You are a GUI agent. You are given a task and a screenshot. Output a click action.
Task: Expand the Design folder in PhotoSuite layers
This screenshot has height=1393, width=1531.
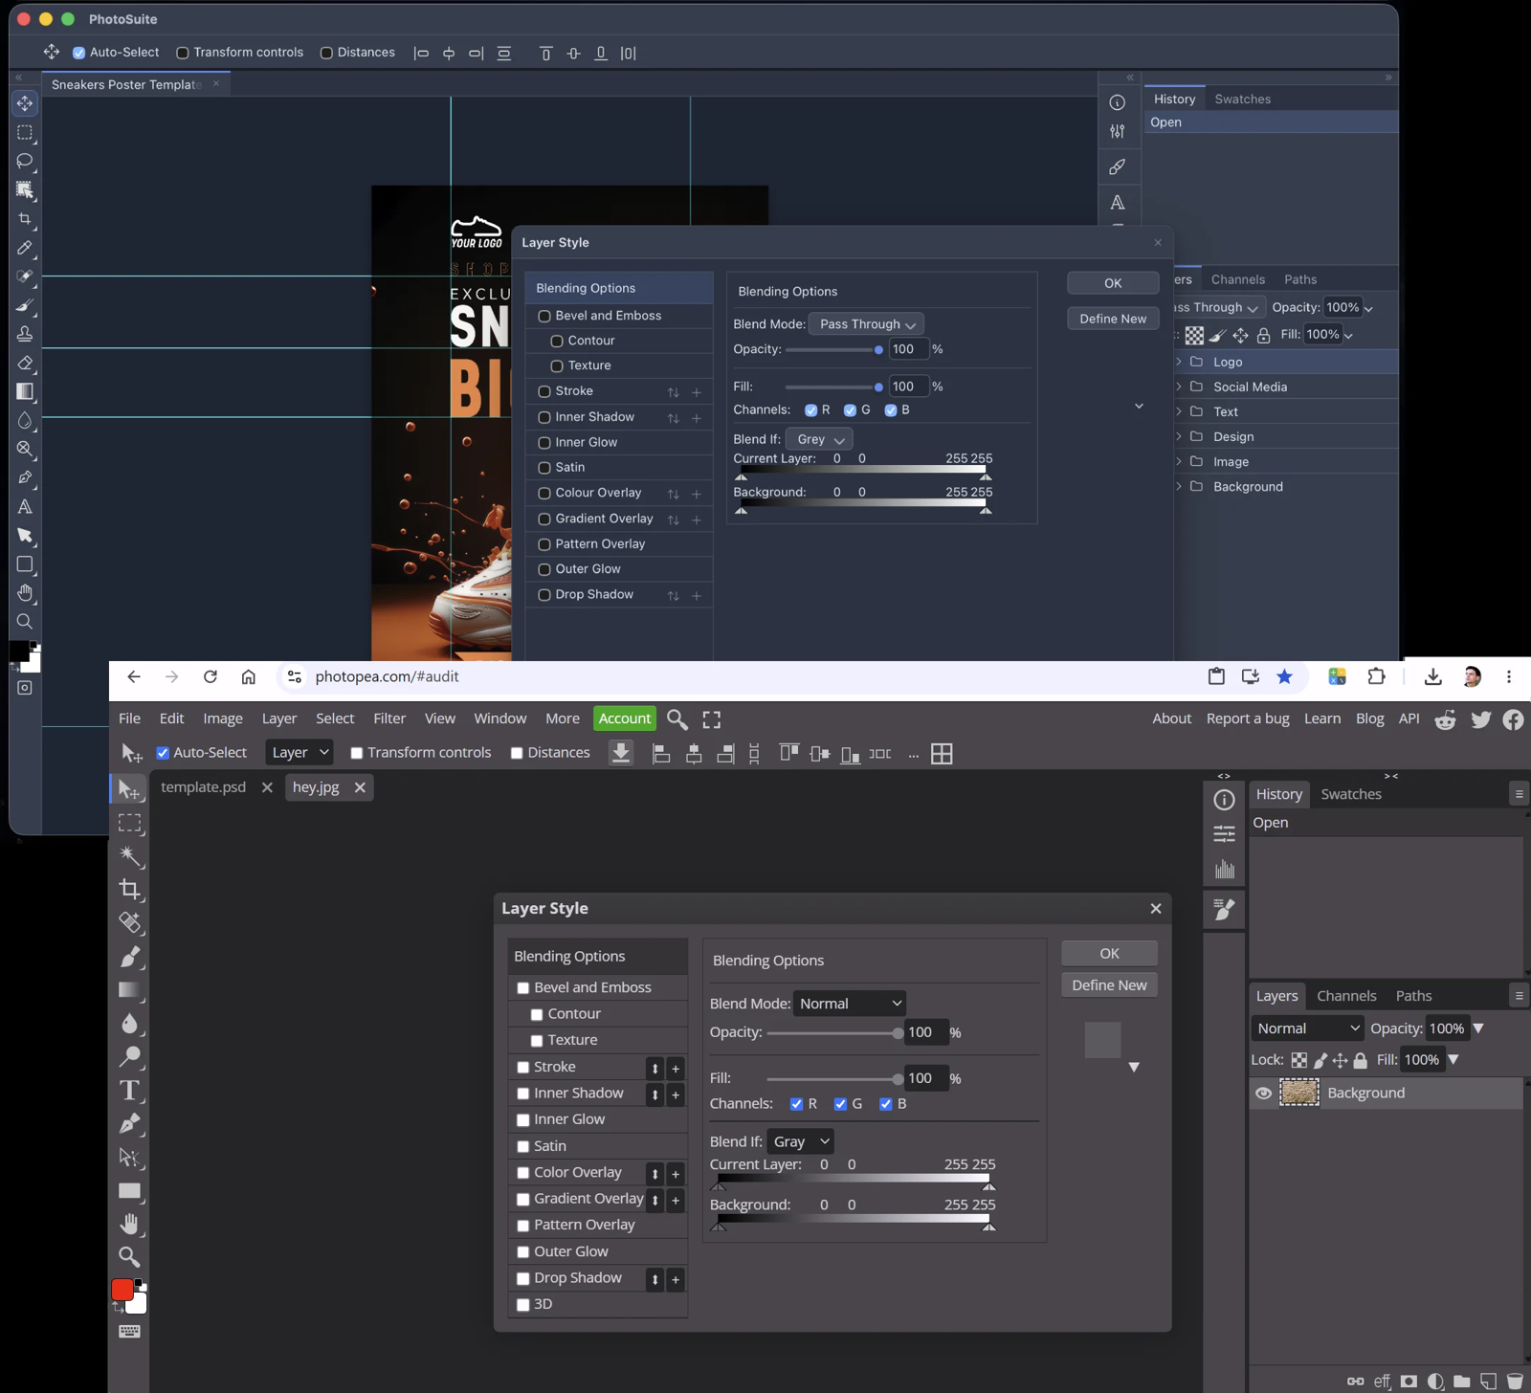click(x=1179, y=436)
